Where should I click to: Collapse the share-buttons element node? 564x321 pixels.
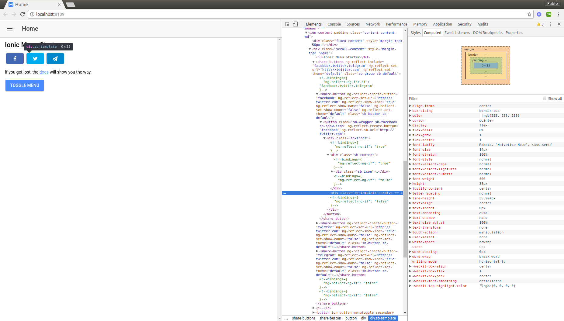313,62
